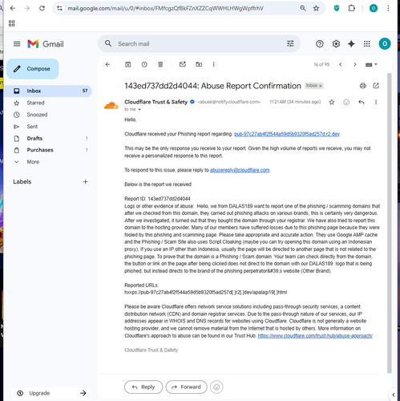The width and height of the screenshot is (400, 401).
Task: Open the Snoozed folder
Action: pyautogui.click(x=48, y=115)
